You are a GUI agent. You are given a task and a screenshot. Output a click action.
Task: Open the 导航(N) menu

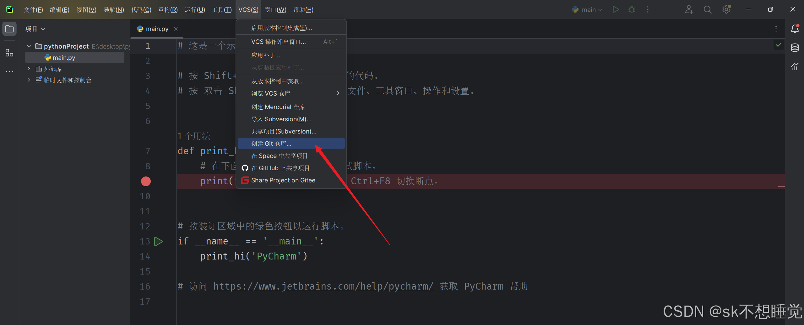pos(114,10)
